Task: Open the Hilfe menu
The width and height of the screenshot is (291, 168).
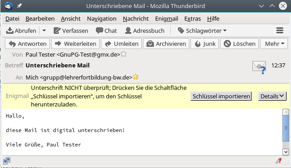Action: point(213,18)
